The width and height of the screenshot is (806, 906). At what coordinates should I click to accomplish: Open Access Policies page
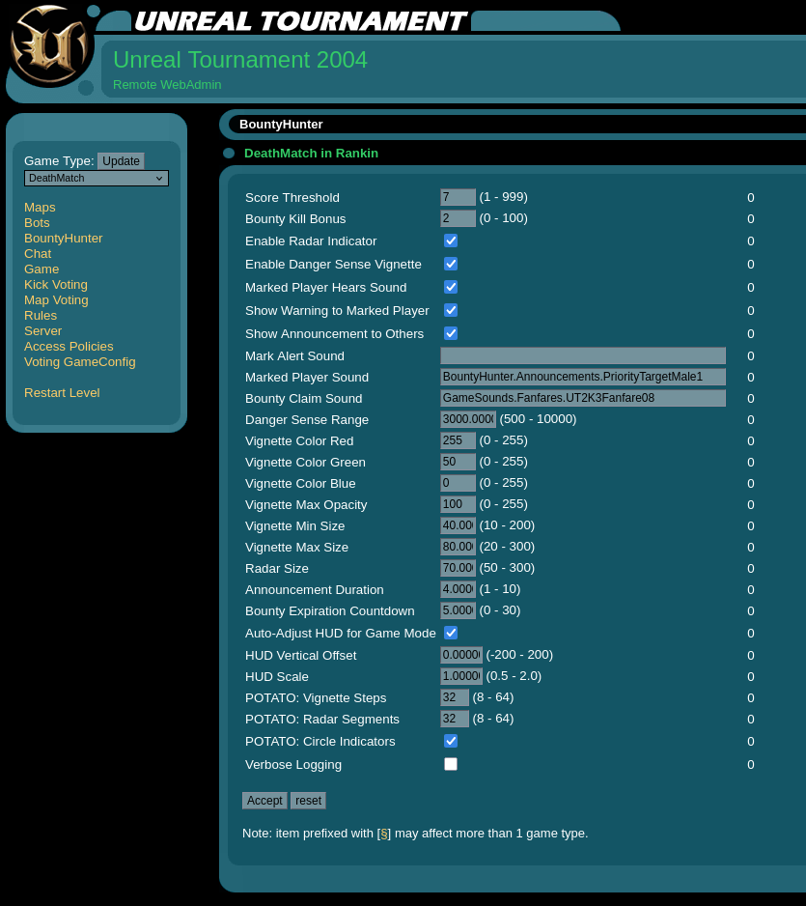click(69, 347)
